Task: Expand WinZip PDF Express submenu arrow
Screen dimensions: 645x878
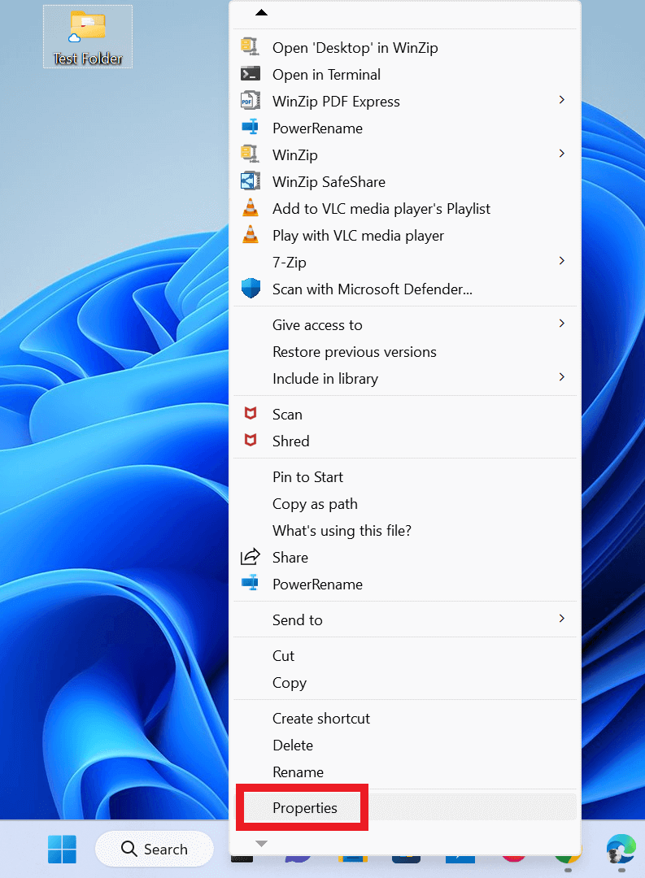Action: coord(561,100)
